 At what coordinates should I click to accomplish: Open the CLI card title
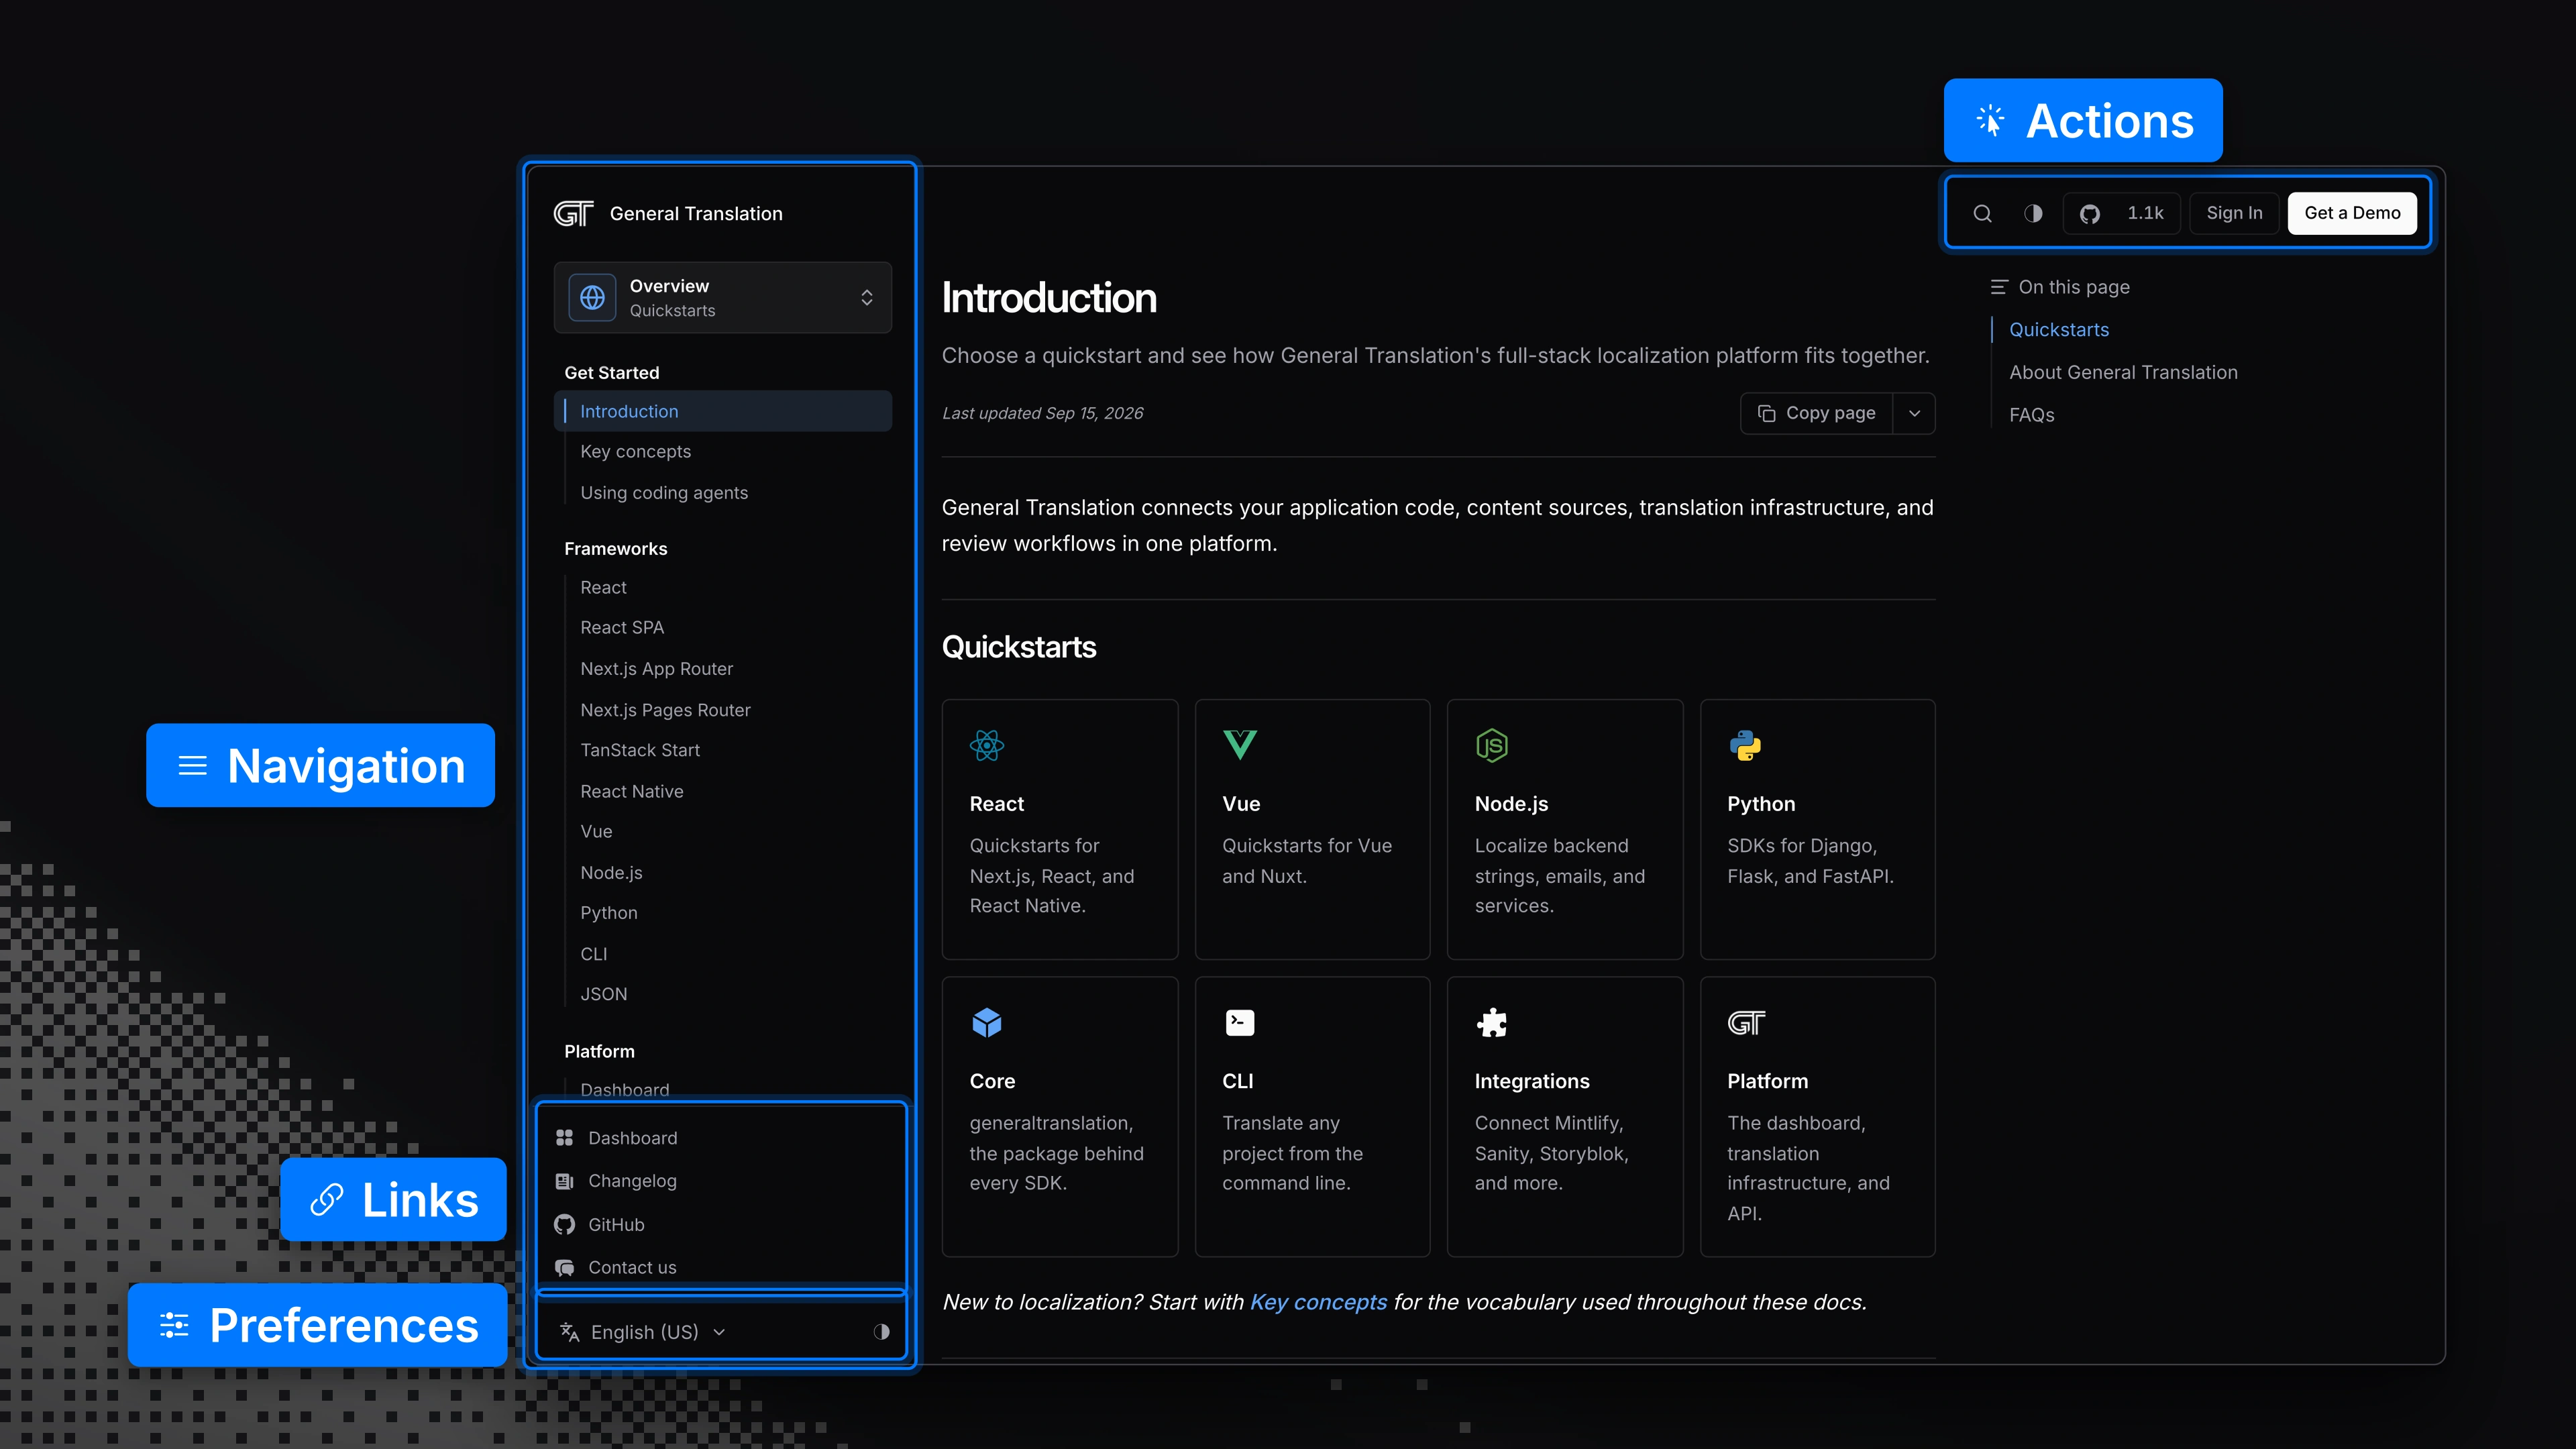[1237, 1081]
